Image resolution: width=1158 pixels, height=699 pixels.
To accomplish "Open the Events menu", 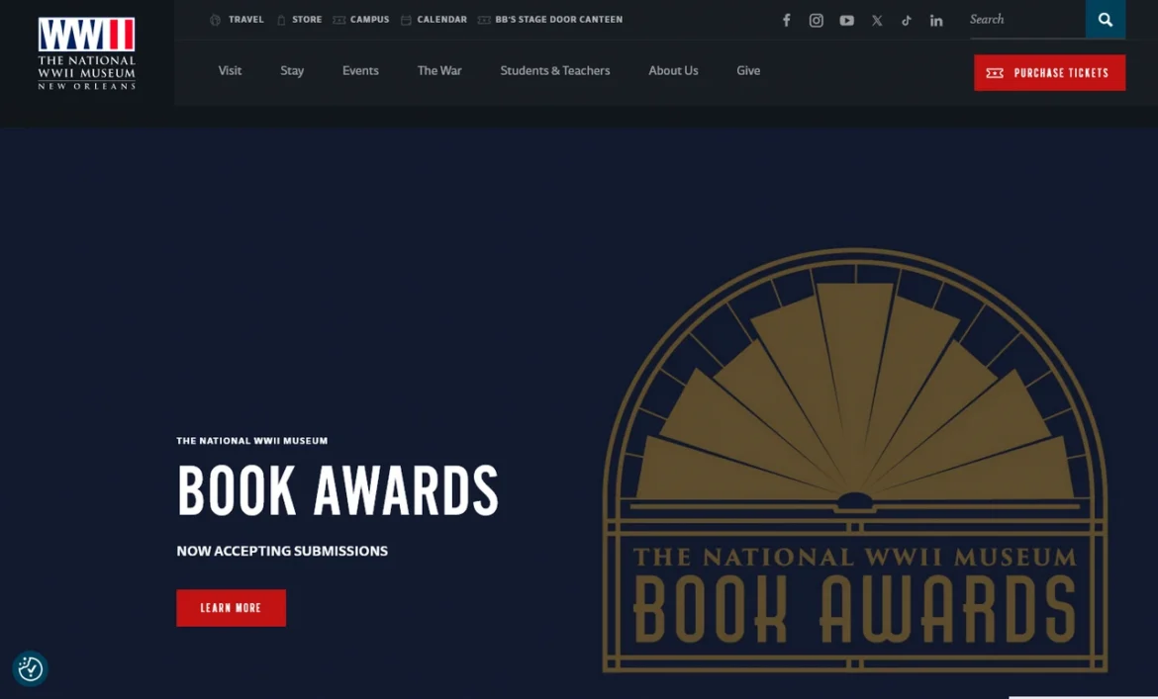I will pyautogui.click(x=360, y=71).
